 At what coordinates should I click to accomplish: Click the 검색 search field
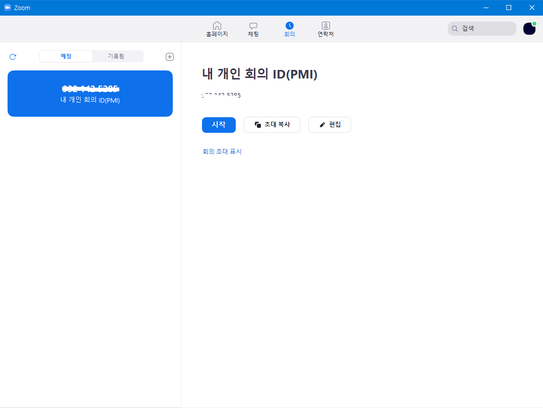click(482, 29)
